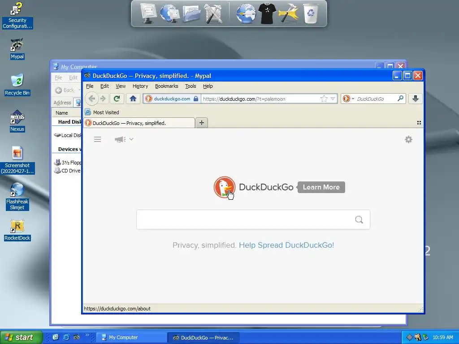This screenshot has height=344, width=459.
Task: Open the RocketDock desktop shortcut
Action: point(17,230)
